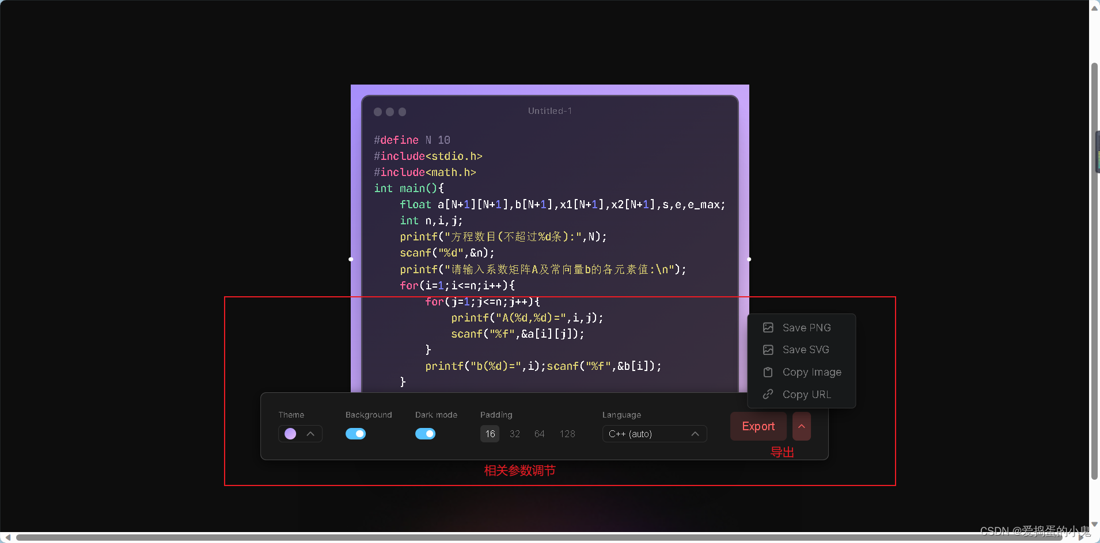
Task: Click the right resize handle of the frame
Action: 749,259
